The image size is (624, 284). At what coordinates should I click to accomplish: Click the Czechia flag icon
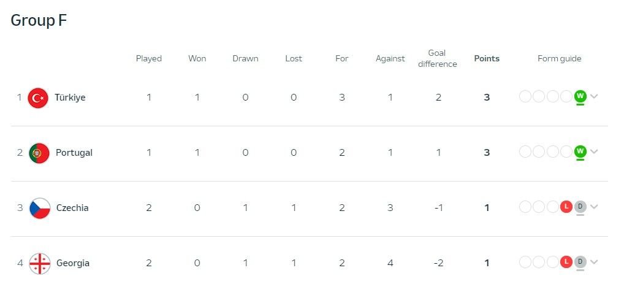40,208
